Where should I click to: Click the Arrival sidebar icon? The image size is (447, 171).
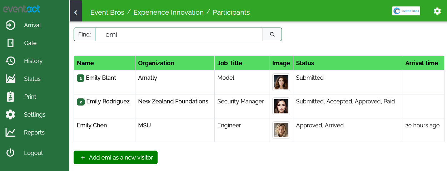tap(10, 25)
